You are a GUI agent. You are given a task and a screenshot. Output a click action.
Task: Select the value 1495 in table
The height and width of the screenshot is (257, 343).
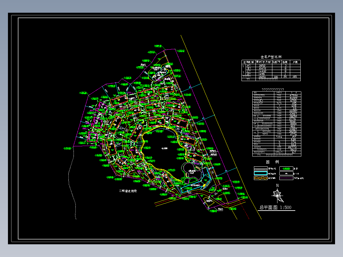click(x=262, y=74)
